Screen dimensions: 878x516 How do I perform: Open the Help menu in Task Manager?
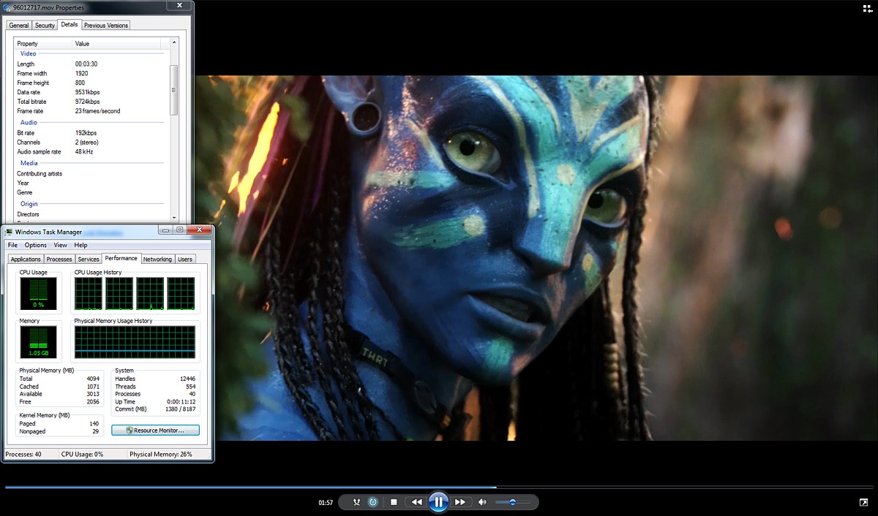coord(80,245)
